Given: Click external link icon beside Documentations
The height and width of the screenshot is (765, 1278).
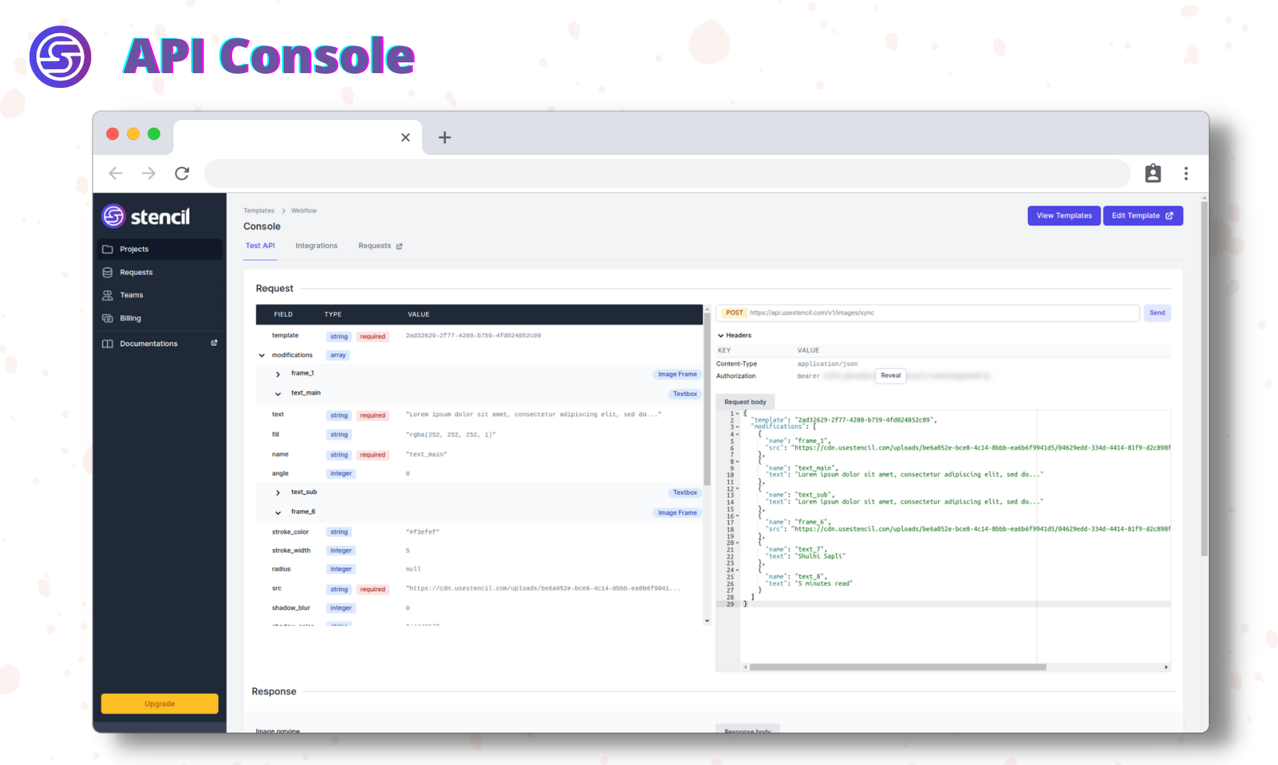Looking at the screenshot, I should pos(214,343).
